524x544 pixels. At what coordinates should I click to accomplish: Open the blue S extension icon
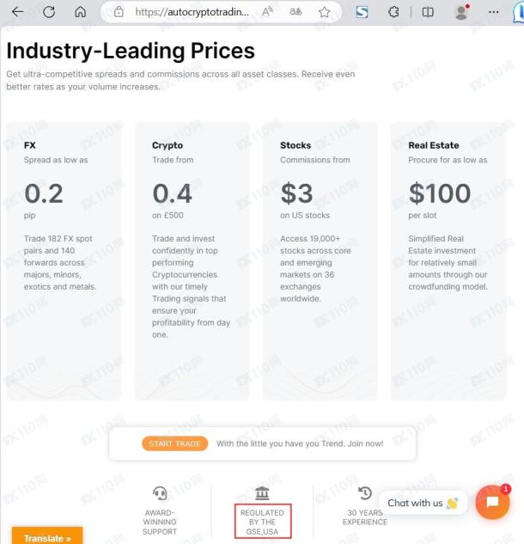coord(362,12)
